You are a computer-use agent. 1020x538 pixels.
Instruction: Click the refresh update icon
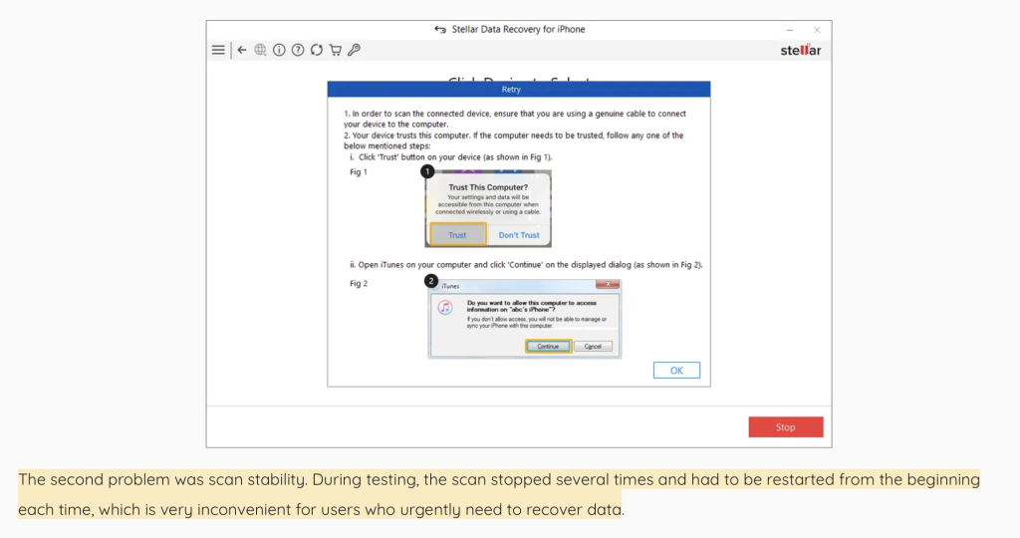[x=317, y=50]
